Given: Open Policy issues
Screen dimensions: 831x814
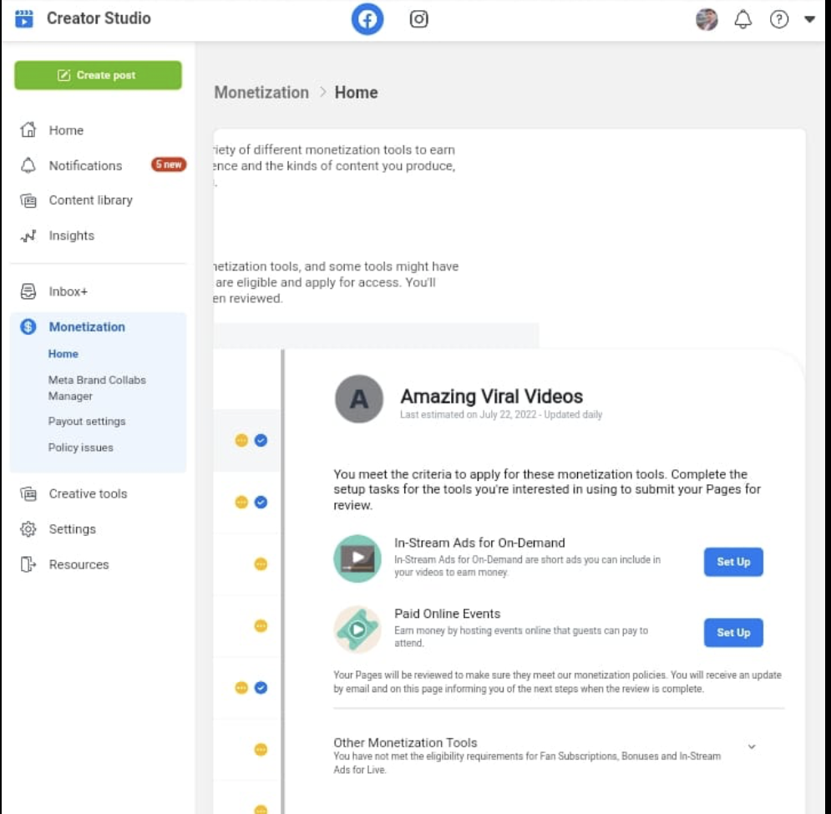Looking at the screenshot, I should pyautogui.click(x=80, y=447).
